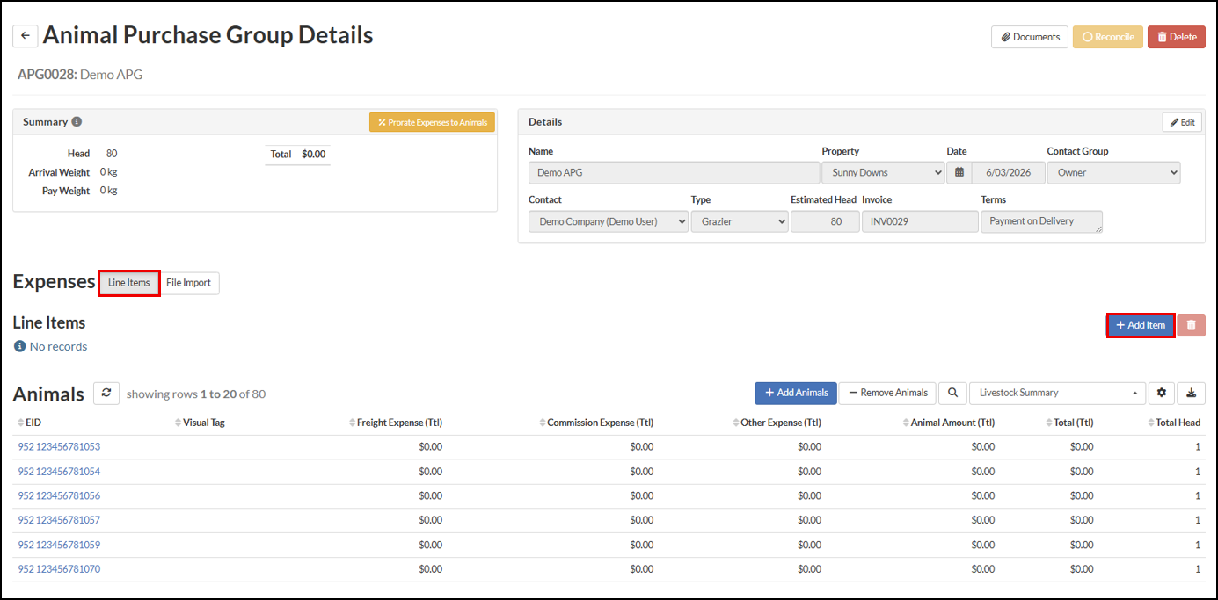The width and height of the screenshot is (1218, 600).
Task: Open the Contact Group dropdown
Action: tap(1113, 172)
